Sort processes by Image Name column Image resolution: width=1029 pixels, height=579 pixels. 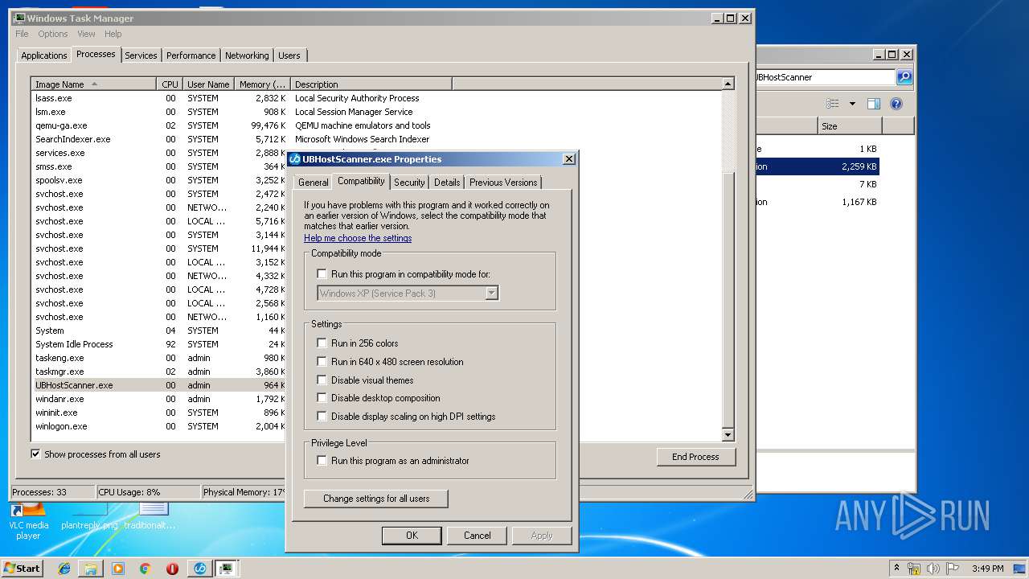[93, 84]
